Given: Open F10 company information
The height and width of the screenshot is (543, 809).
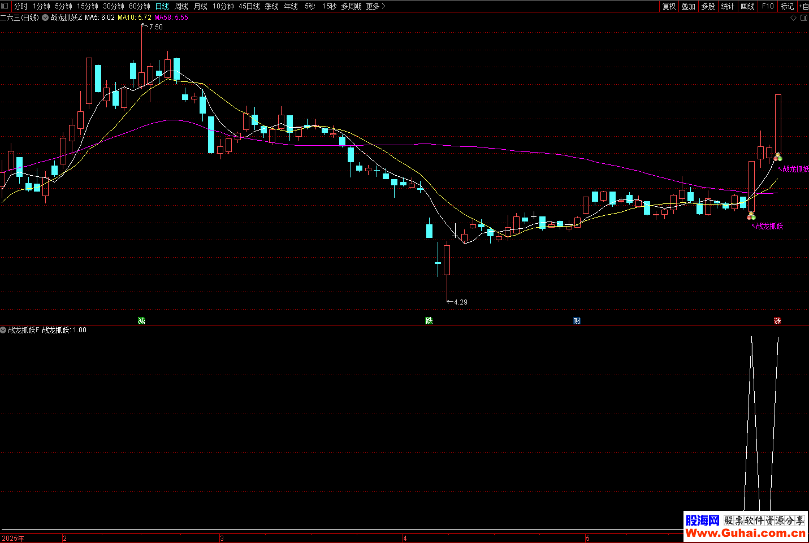Looking at the screenshot, I should pyautogui.click(x=768, y=6).
